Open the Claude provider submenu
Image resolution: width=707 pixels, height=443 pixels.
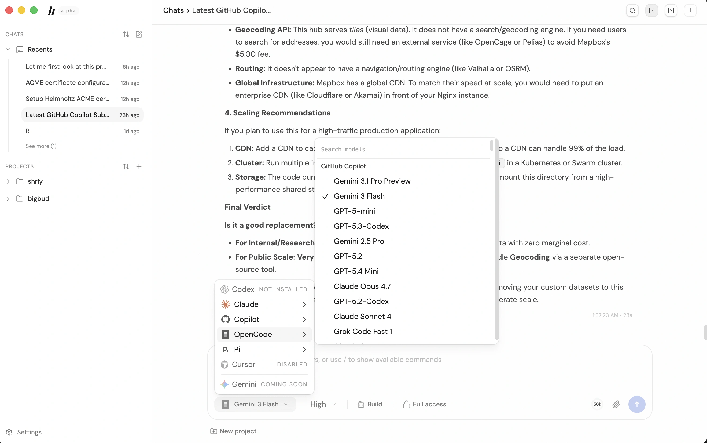coord(264,304)
